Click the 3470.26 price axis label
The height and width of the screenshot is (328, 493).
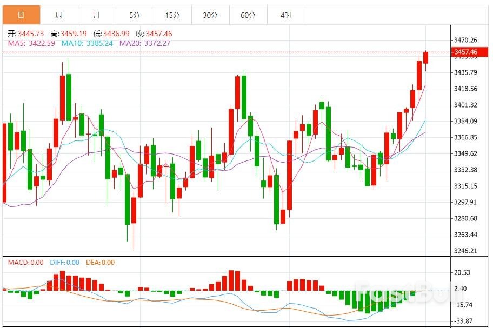pyautogui.click(x=466, y=40)
